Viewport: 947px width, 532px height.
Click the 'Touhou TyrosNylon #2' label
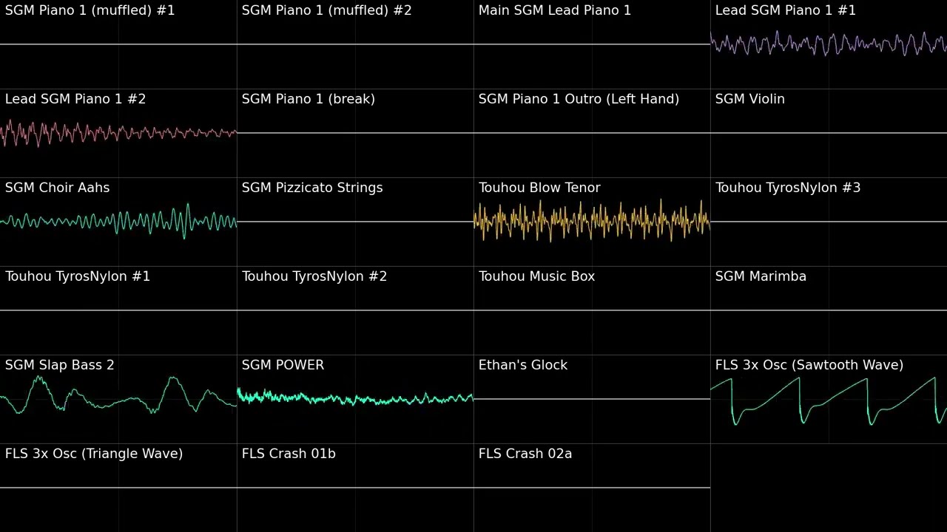pos(314,276)
